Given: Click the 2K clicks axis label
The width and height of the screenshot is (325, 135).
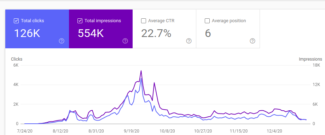Looking at the screenshot, I should 16,104.
